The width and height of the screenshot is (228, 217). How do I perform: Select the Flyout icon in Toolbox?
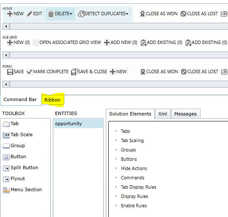point(6,179)
